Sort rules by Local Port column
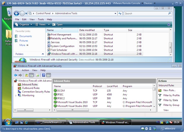This screenshot has width=184, height=132. click(x=113, y=86)
